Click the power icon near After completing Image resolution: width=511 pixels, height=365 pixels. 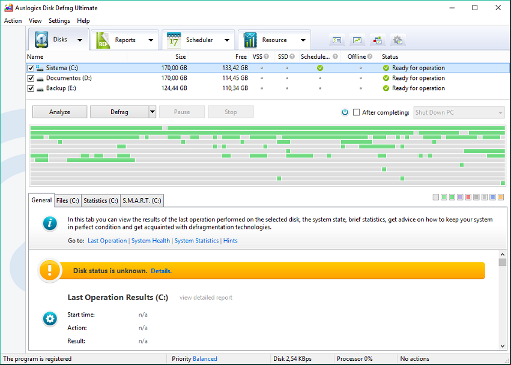[x=345, y=112]
